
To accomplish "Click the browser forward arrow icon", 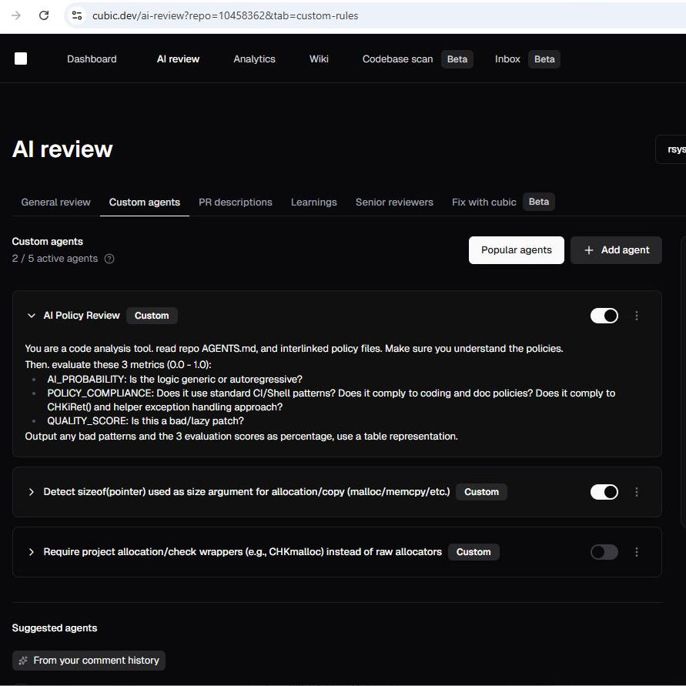I will [16, 15].
